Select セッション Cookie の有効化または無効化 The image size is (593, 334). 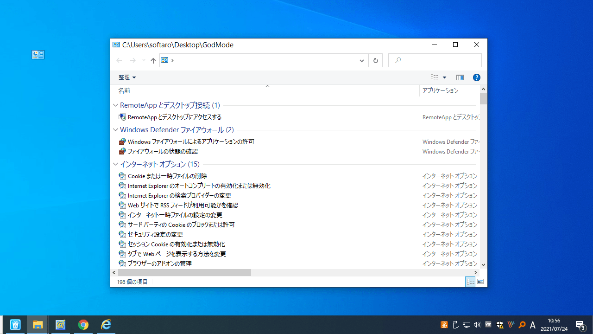point(177,244)
